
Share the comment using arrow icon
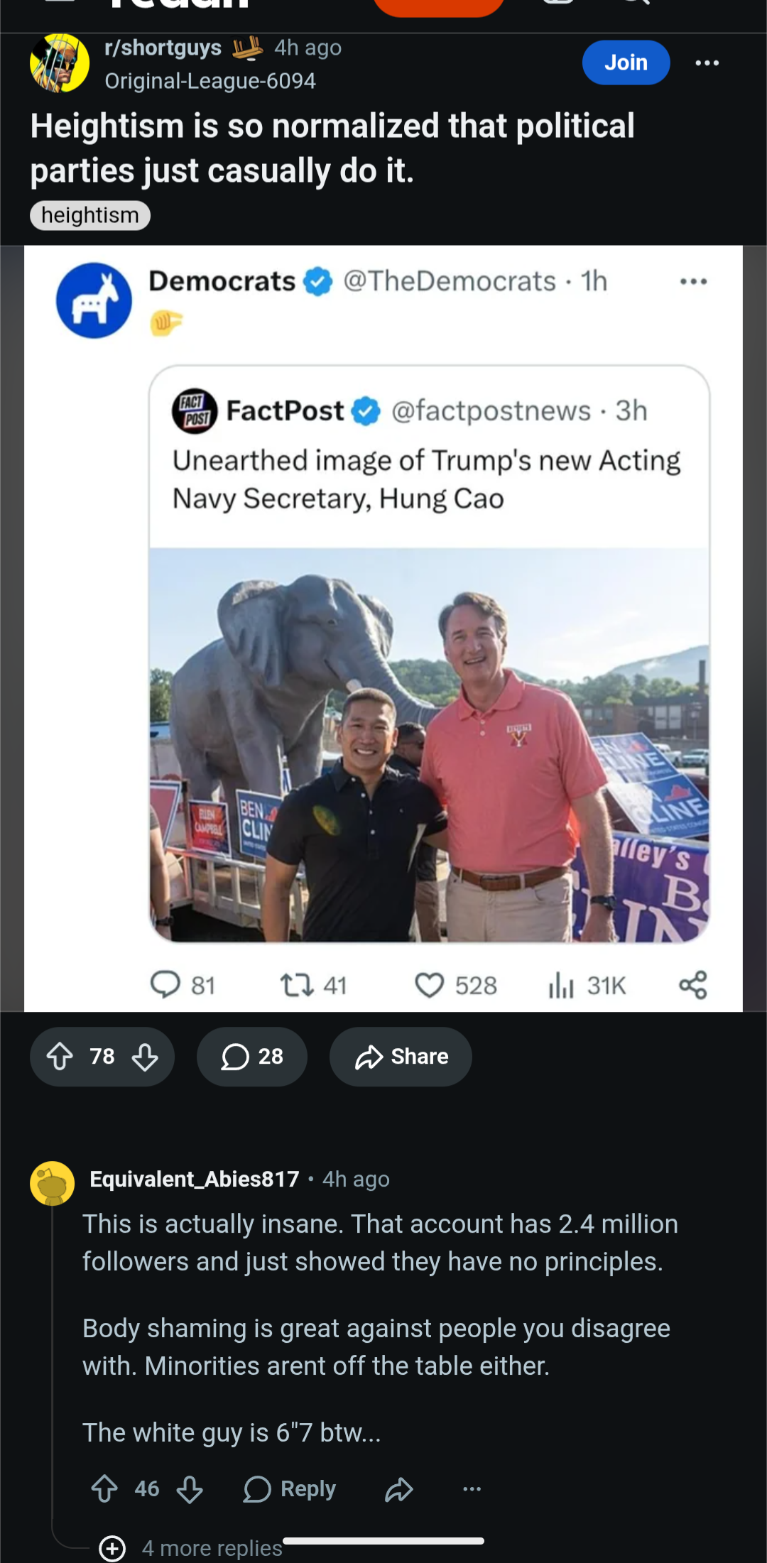click(399, 1488)
